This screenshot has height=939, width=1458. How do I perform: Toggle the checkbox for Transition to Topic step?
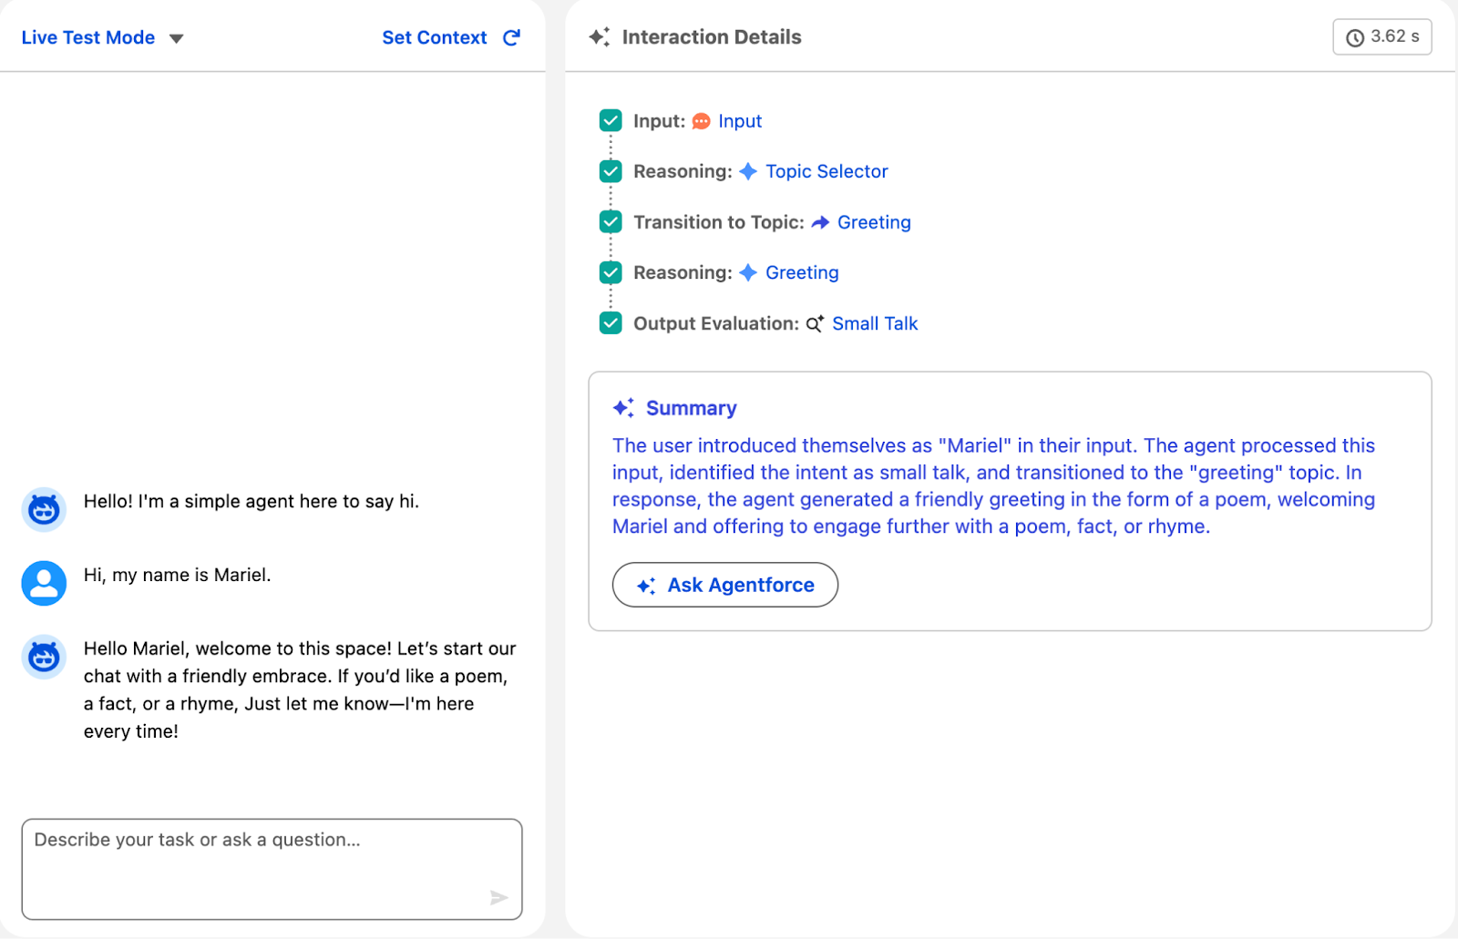[x=611, y=221]
